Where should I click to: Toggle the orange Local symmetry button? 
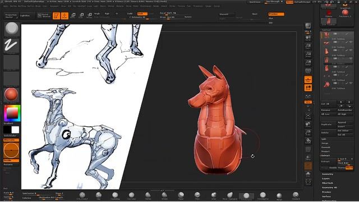[x=308, y=88]
